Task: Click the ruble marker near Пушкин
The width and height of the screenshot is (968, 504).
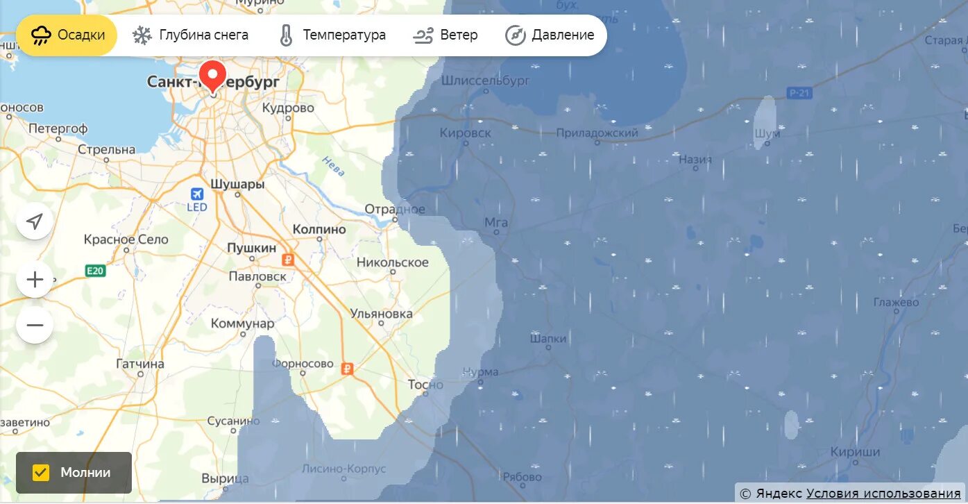Action: 288,260
